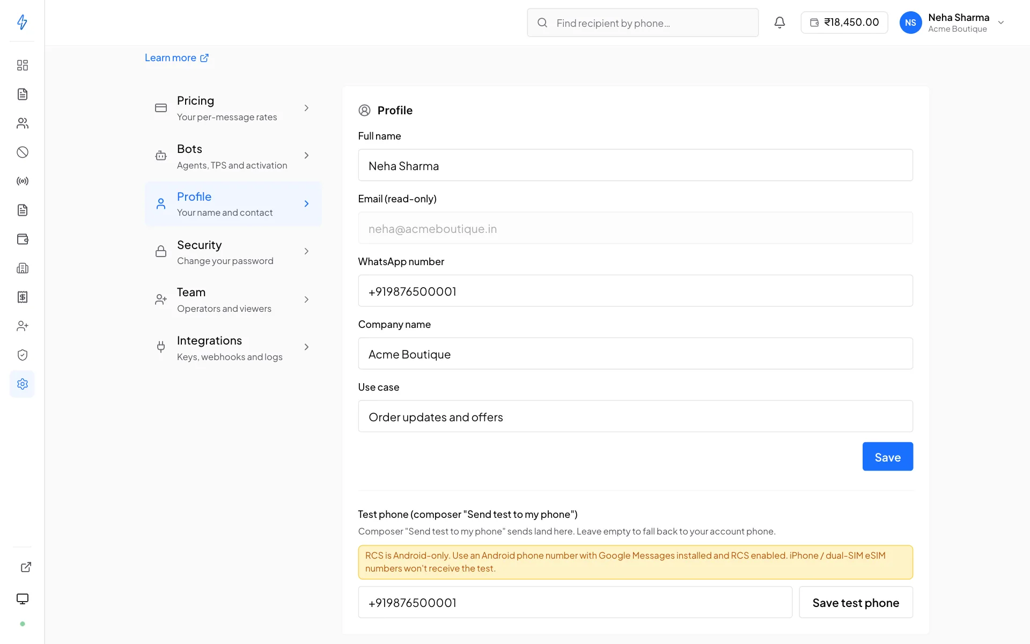
Task: Open the Bots settings section
Action: [233, 156]
